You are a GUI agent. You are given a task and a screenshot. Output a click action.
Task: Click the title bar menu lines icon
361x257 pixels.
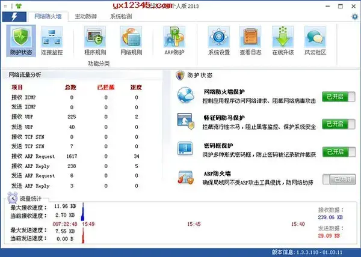[5, 7]
